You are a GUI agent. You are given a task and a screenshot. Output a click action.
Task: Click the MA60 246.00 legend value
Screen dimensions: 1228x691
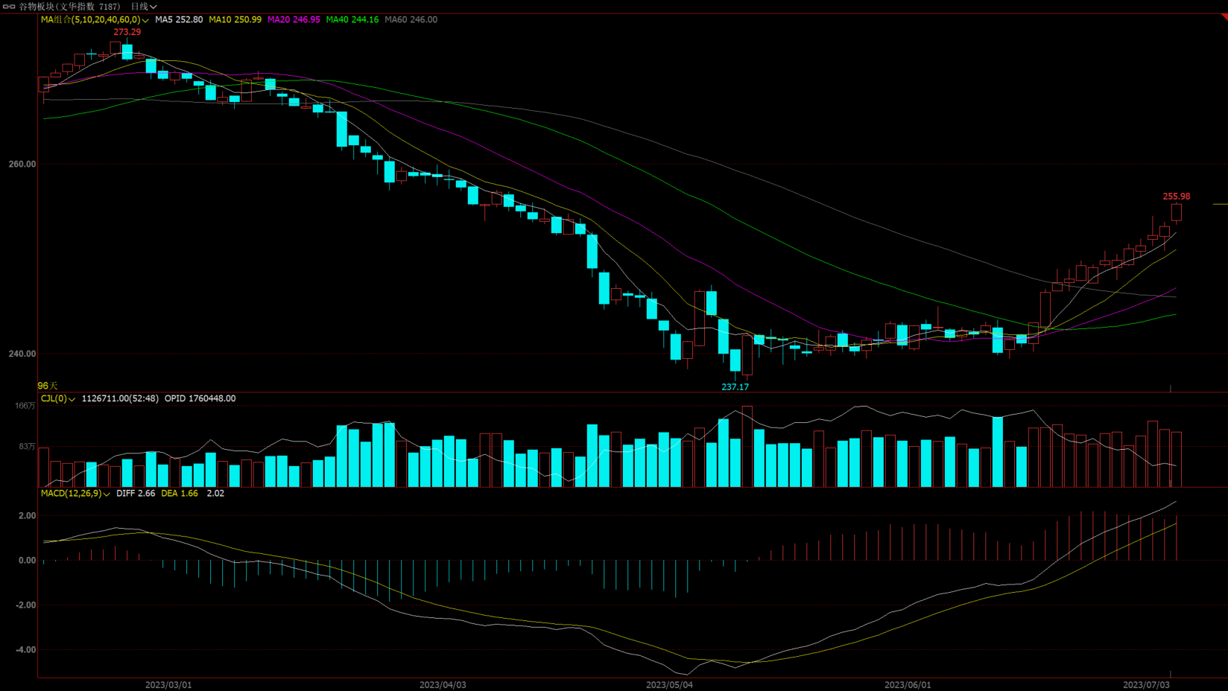coord(411,19)
